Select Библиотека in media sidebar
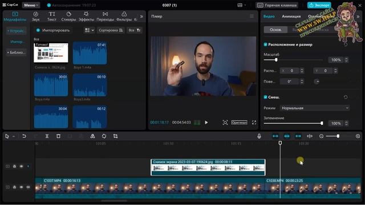 click(17, 52)
